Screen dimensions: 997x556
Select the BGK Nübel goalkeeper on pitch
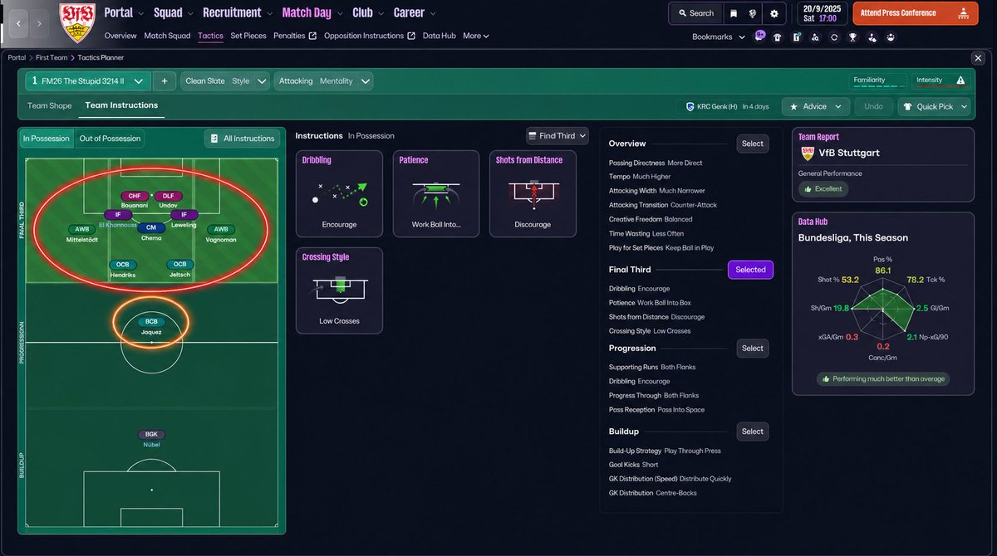tap(151, 438)
